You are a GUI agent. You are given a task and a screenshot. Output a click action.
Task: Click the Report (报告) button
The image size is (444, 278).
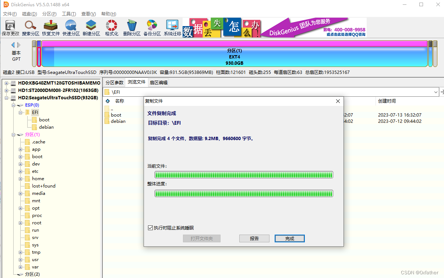coord(254,238)
